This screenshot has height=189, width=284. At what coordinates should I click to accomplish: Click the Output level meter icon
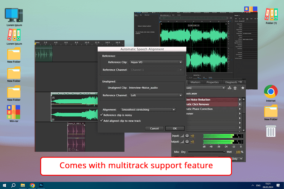point(182,142)
